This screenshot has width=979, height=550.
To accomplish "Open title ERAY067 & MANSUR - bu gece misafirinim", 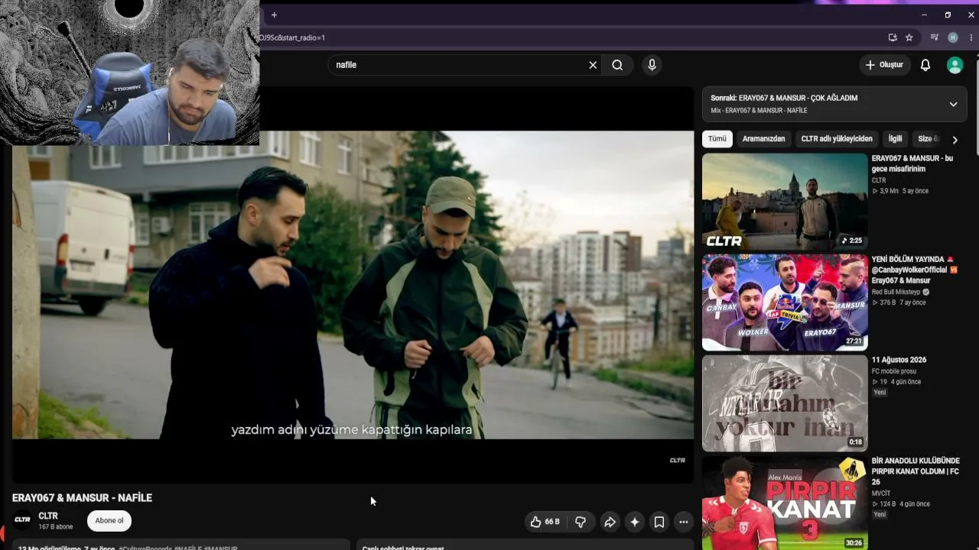I will [x=912, y=163].
